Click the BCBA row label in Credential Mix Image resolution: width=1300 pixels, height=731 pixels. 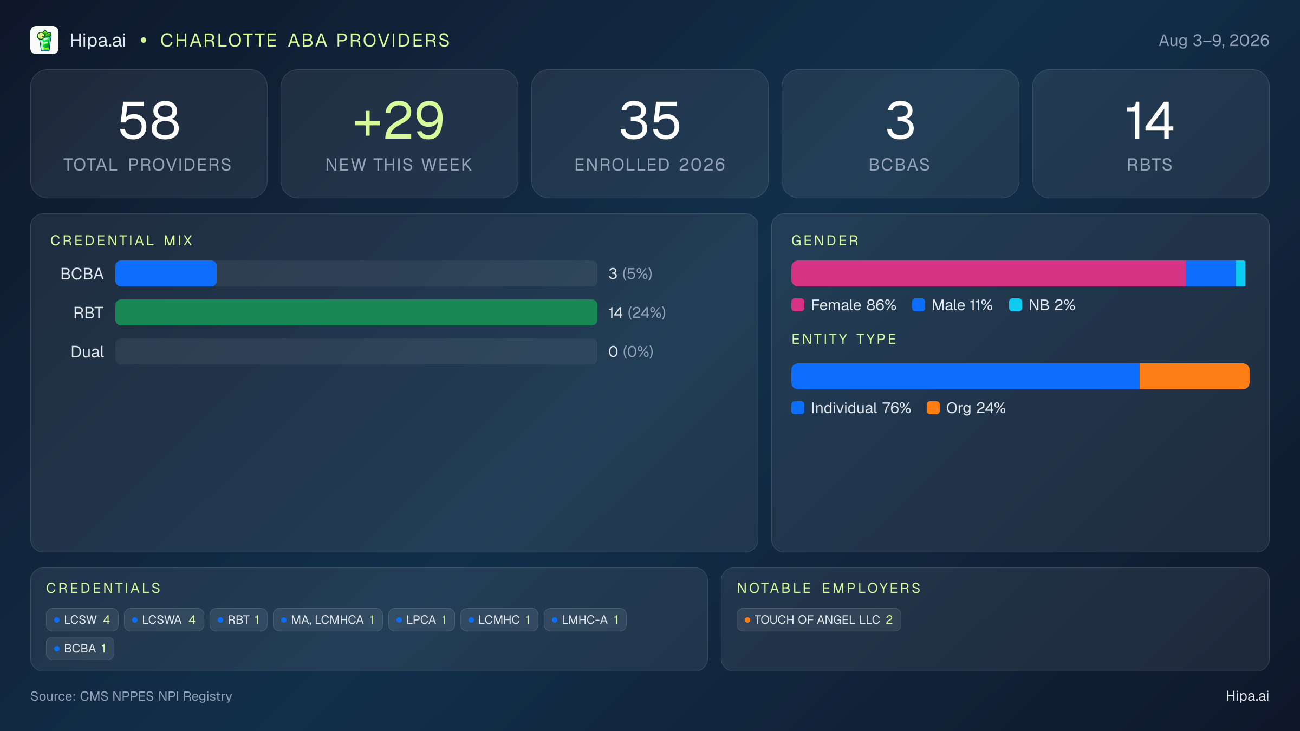[82, 273]
